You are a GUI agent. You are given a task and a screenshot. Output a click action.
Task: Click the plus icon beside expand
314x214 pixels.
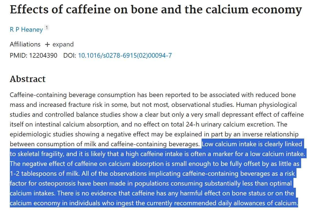pyautogui.click(x=47, y=45)
